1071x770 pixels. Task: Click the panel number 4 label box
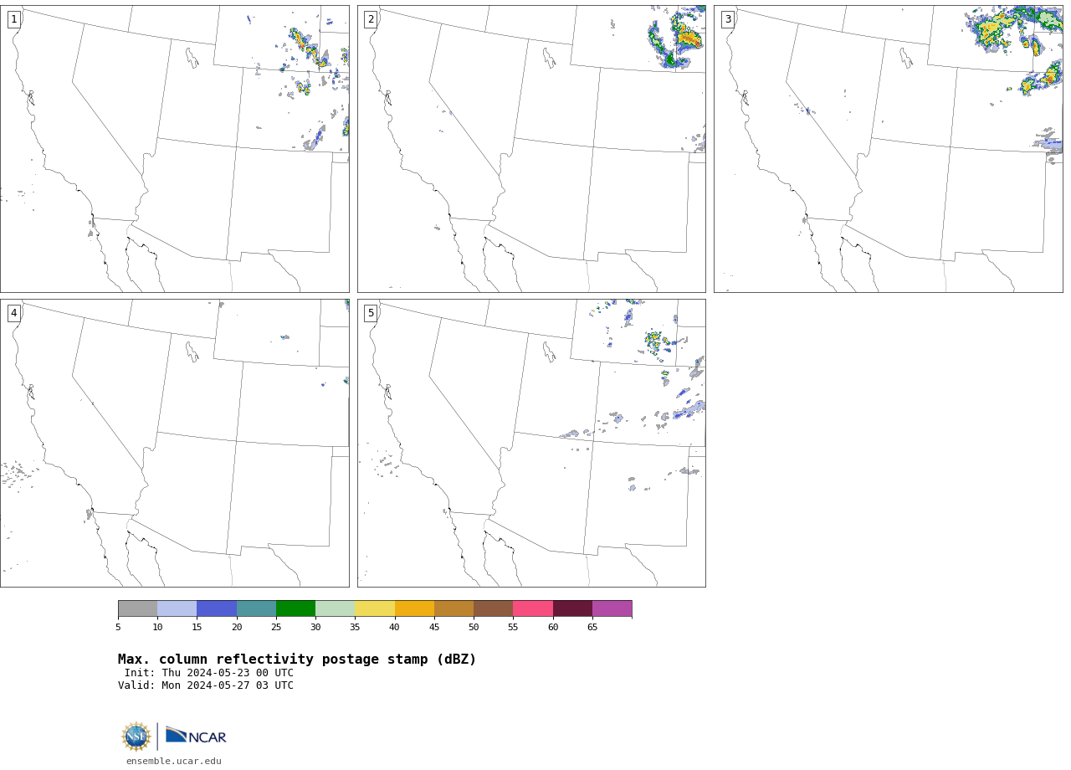(13, 313)
